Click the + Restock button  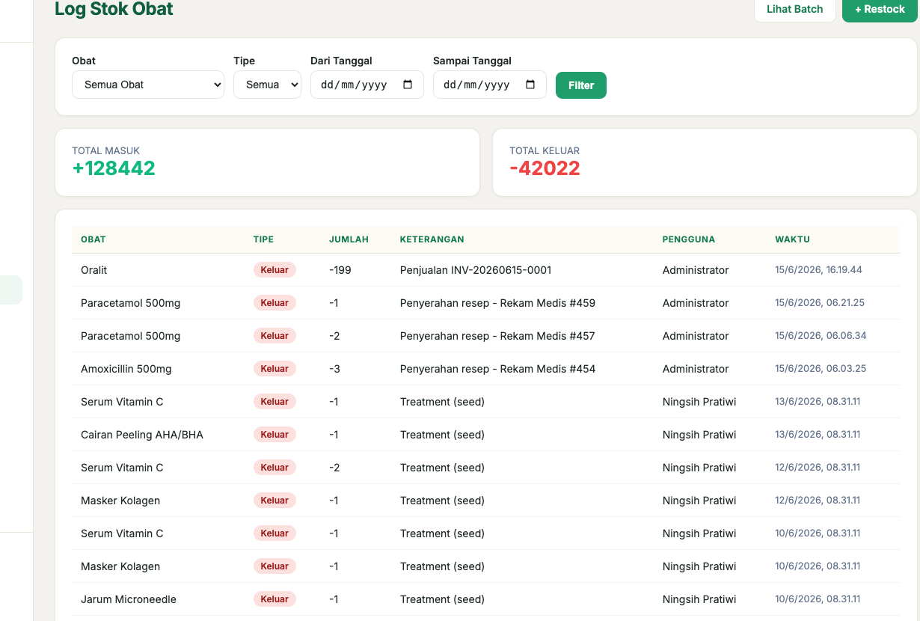pos(880,10)
